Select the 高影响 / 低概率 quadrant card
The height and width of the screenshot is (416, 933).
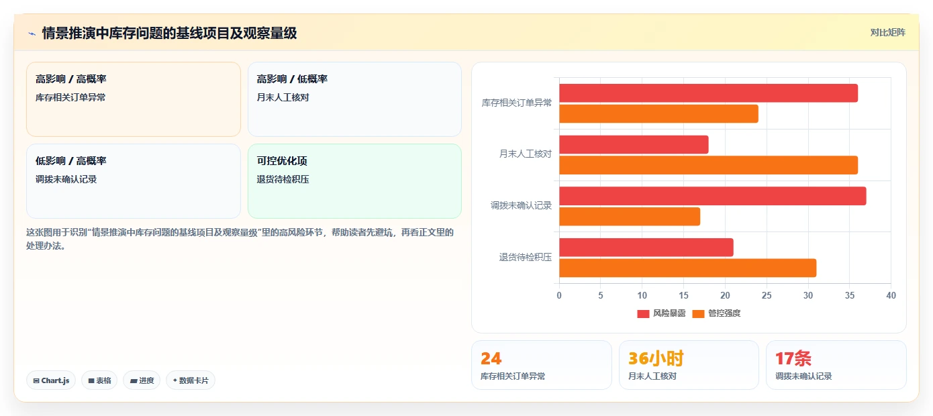pos(354,99)
